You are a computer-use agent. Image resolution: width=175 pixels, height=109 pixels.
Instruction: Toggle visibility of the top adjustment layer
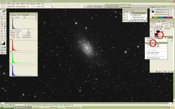pos(151,29)
